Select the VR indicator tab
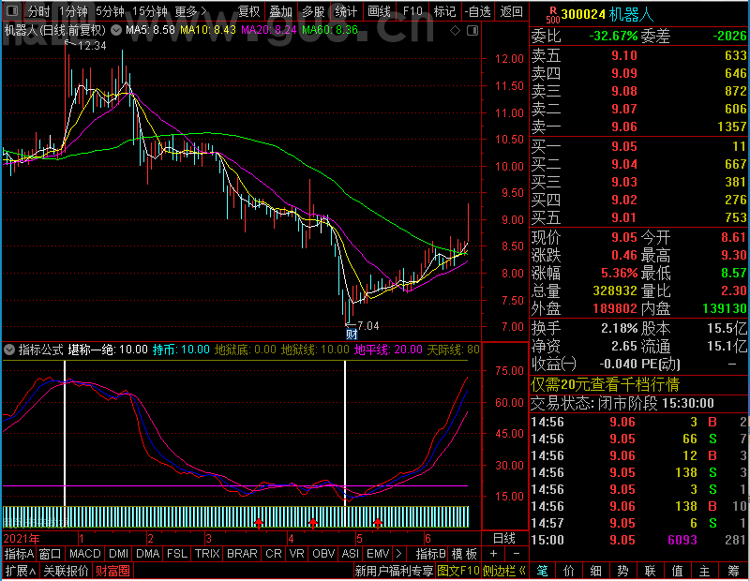Screen dimensions: 750x581 pos(296,554)
